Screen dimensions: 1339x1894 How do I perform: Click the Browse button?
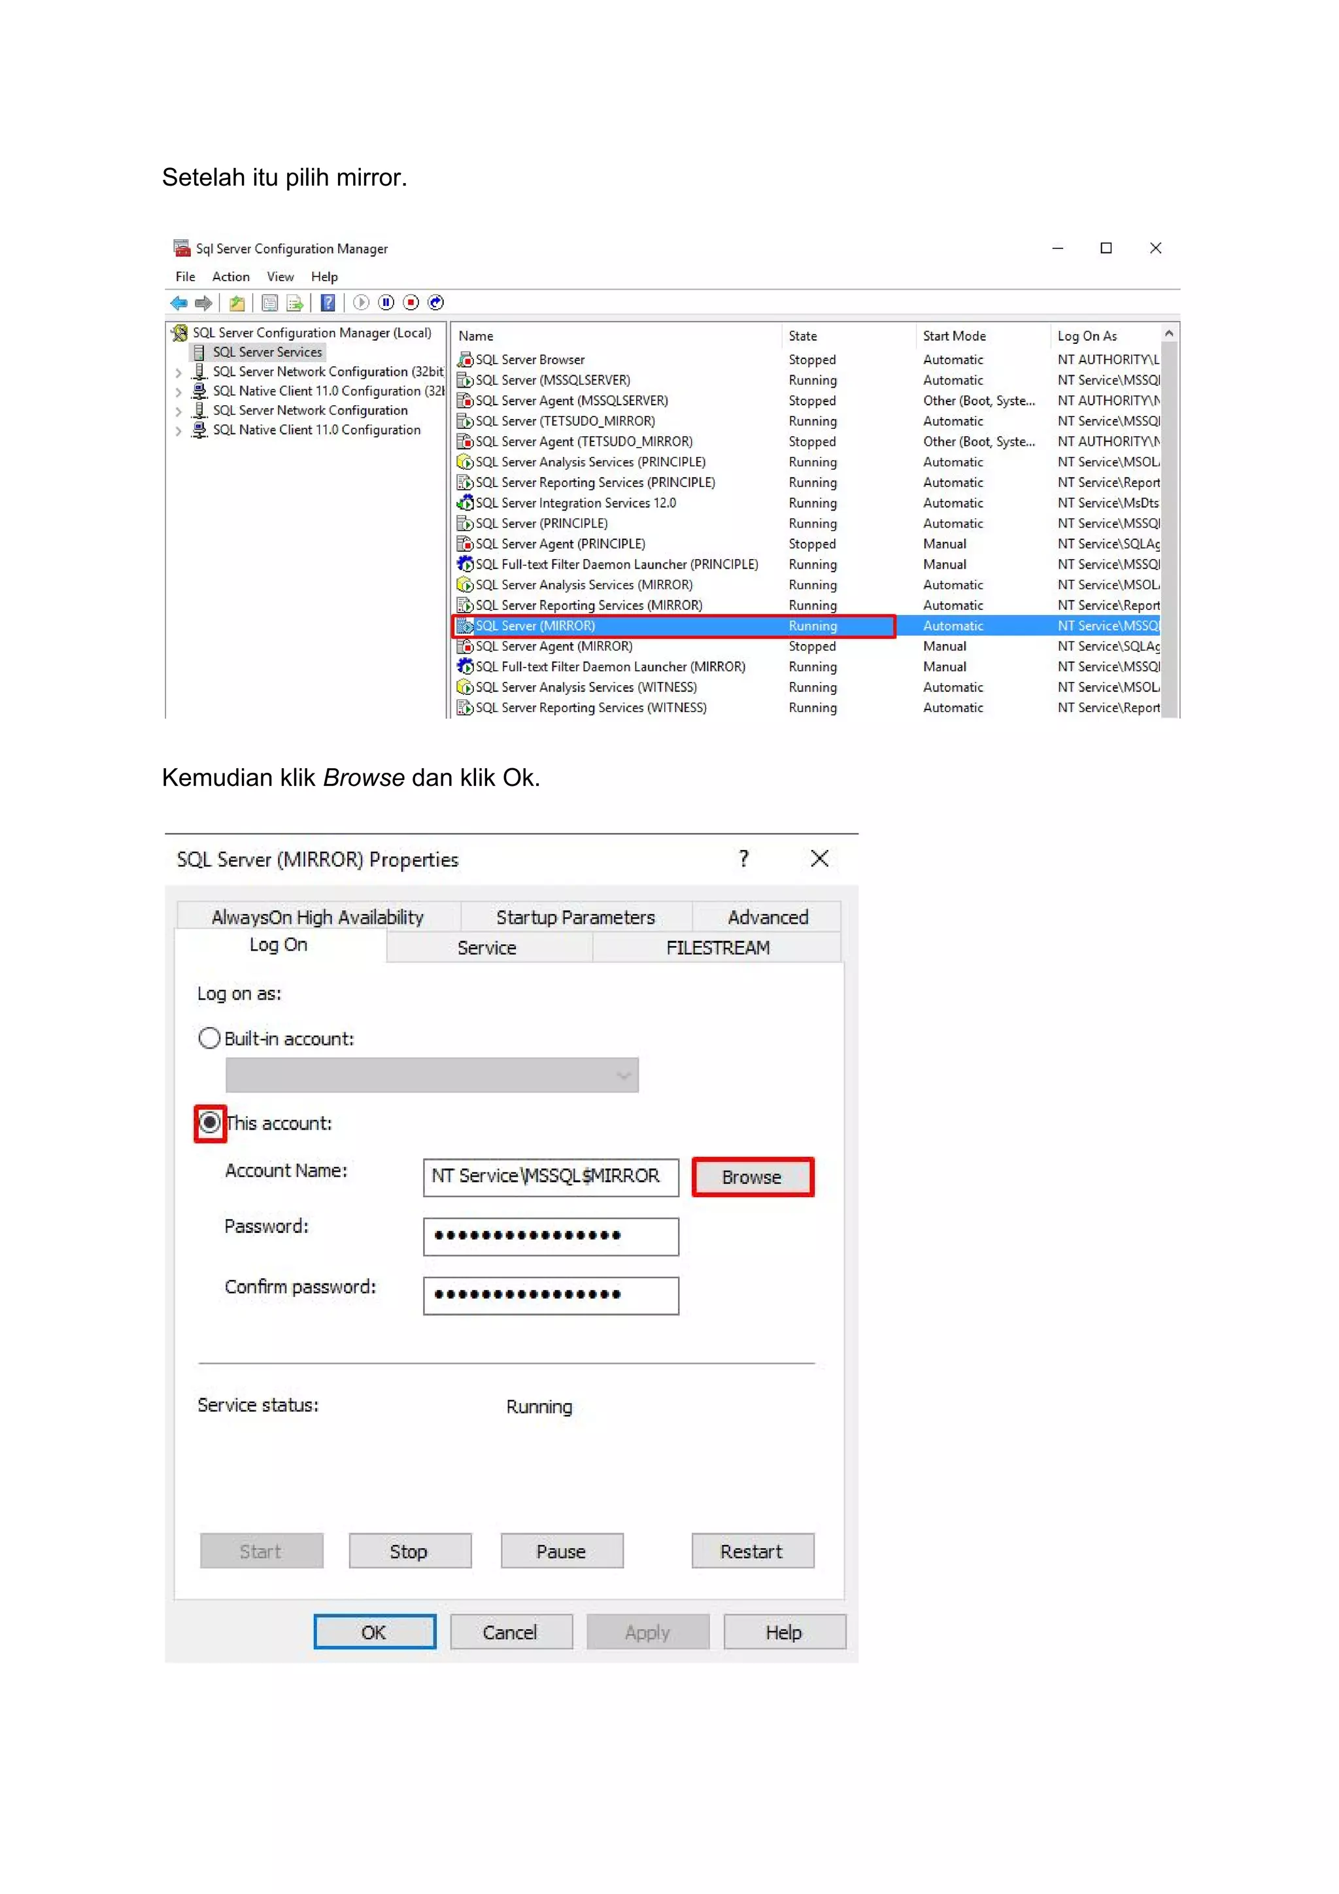point(752,1176)
